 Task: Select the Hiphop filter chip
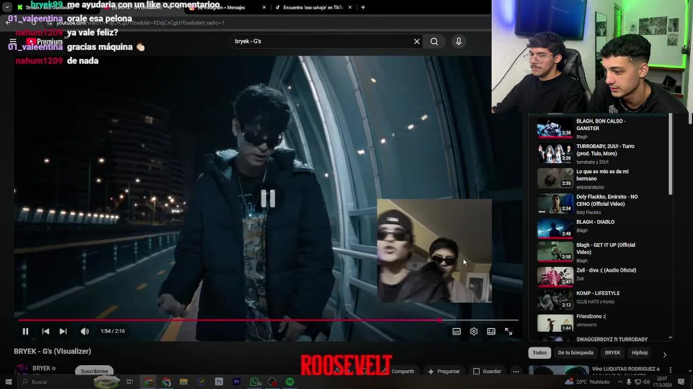[x=639, y=353]
